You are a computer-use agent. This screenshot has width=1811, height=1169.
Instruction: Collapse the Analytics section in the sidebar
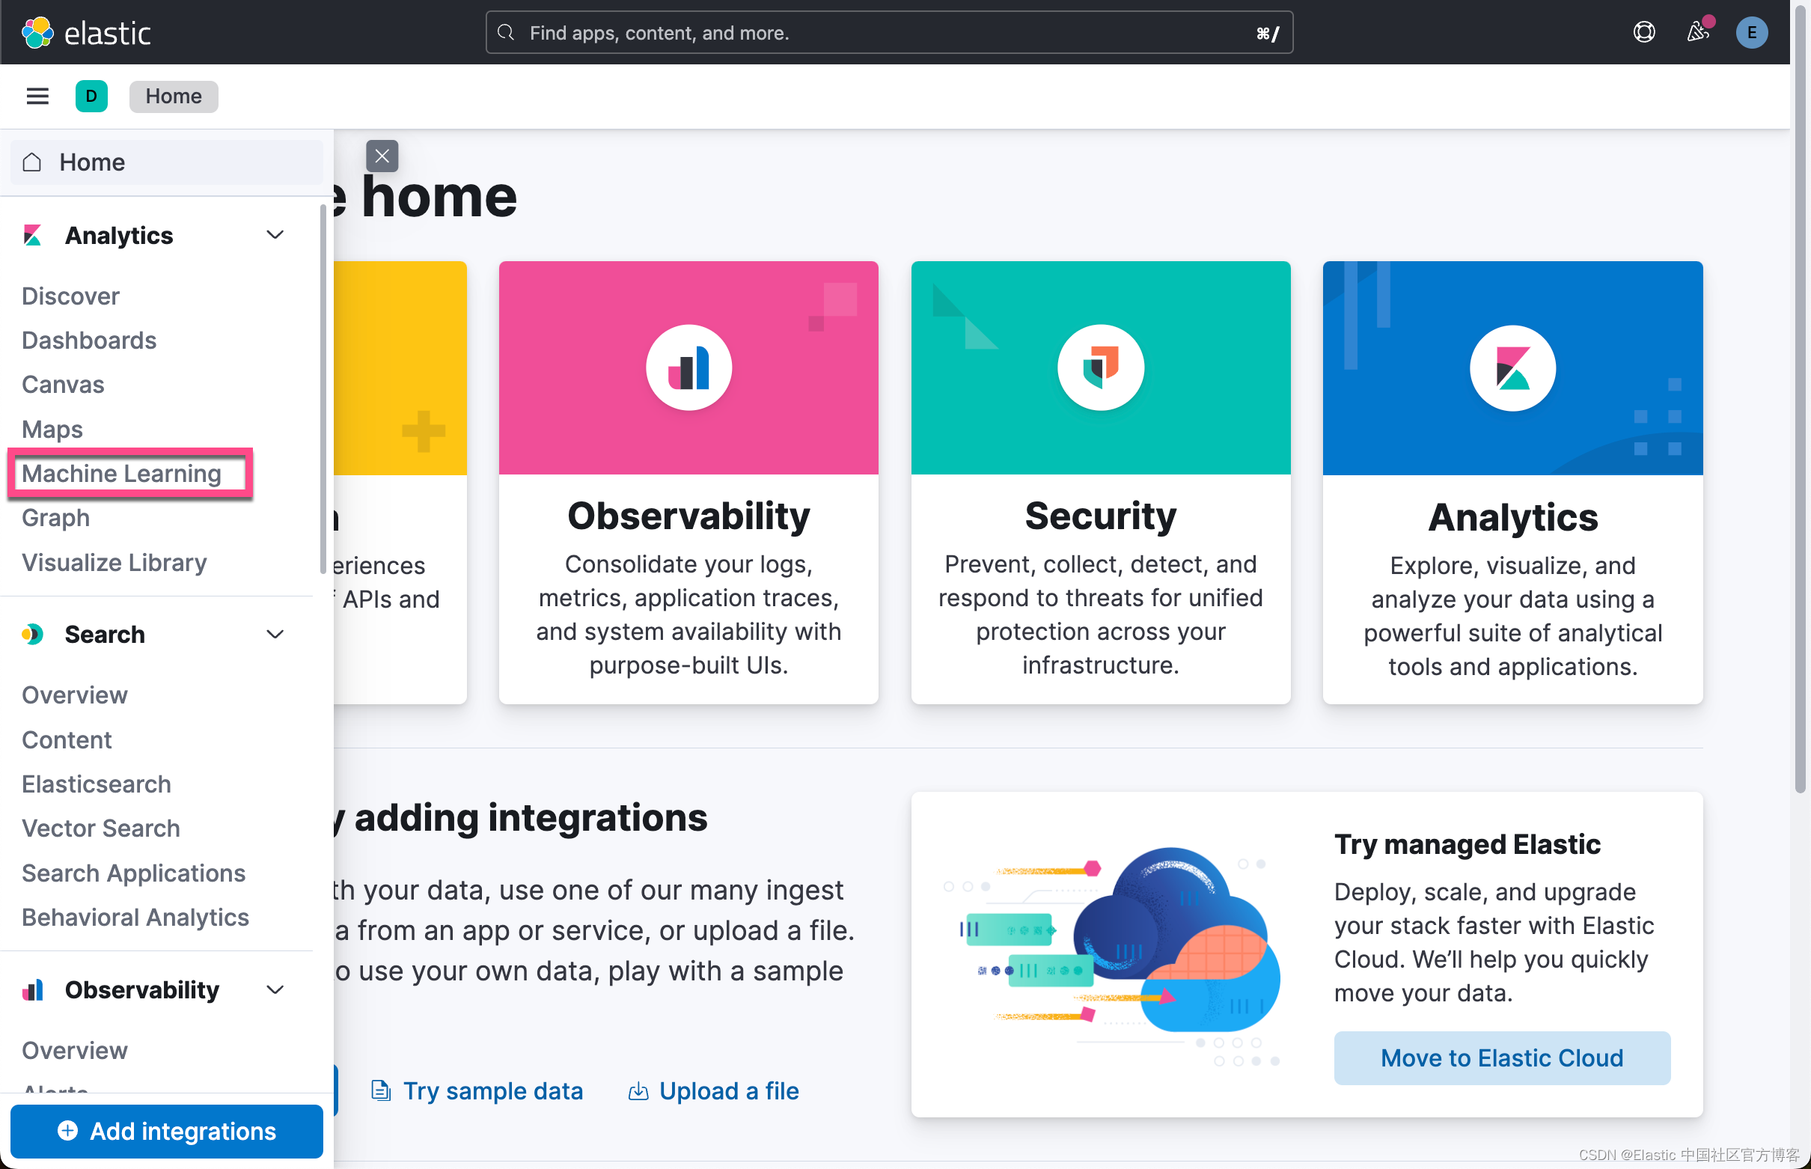coord(275,234)
